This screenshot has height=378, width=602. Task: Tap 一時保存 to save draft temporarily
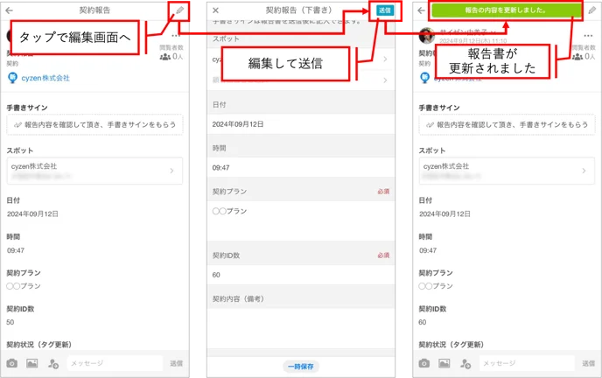[x=301, y=367]
